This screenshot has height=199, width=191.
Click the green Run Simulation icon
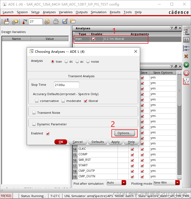186,65
